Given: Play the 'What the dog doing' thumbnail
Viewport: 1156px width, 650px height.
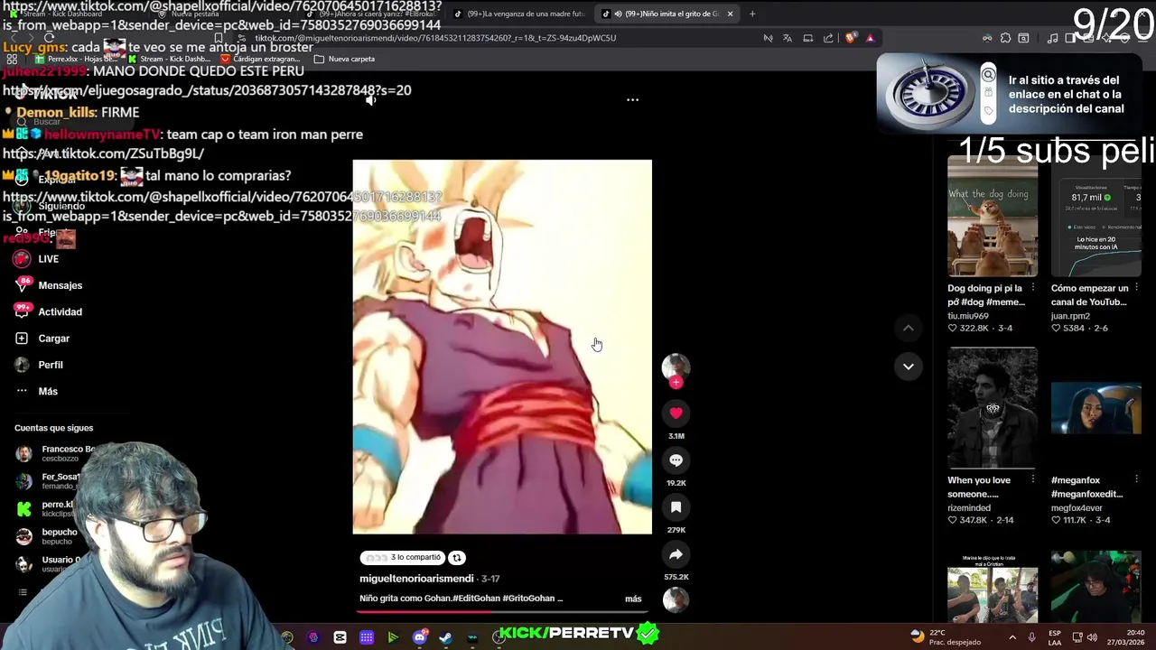Looking at the screenshot, I should click(x=993, y=216).
